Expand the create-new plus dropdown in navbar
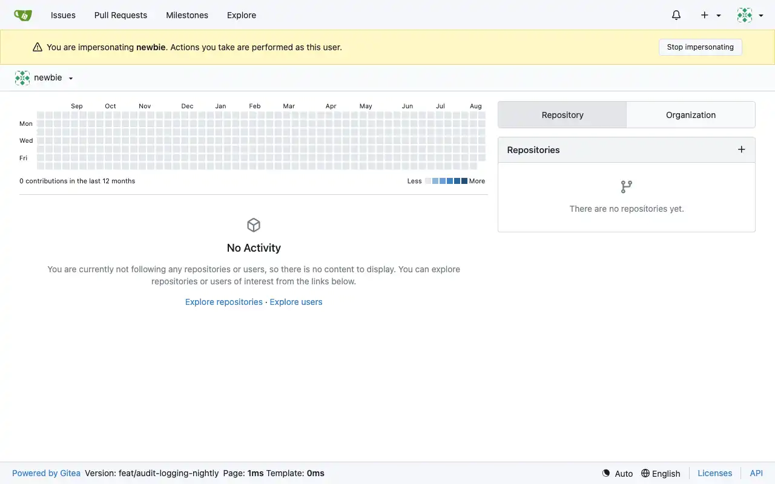 [x=711, y=15]
